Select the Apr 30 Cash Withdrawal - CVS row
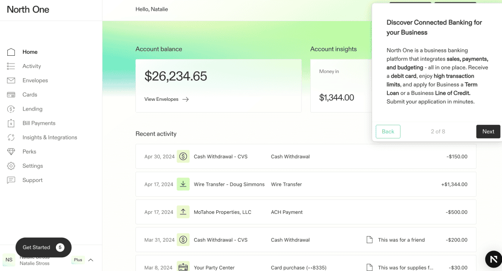The image size is (502, 271). 306,156
